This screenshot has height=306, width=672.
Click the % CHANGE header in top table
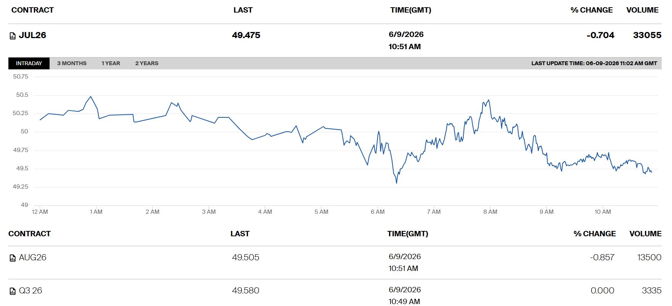coord(592,10)
